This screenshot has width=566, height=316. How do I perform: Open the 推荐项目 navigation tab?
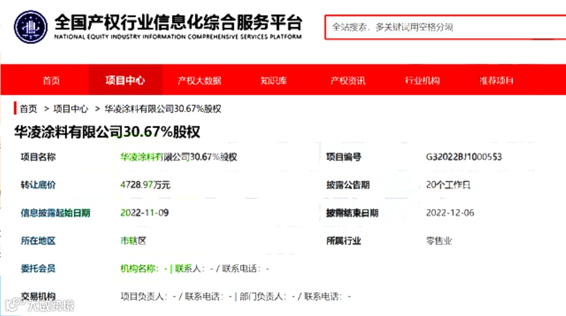point(497,80)
